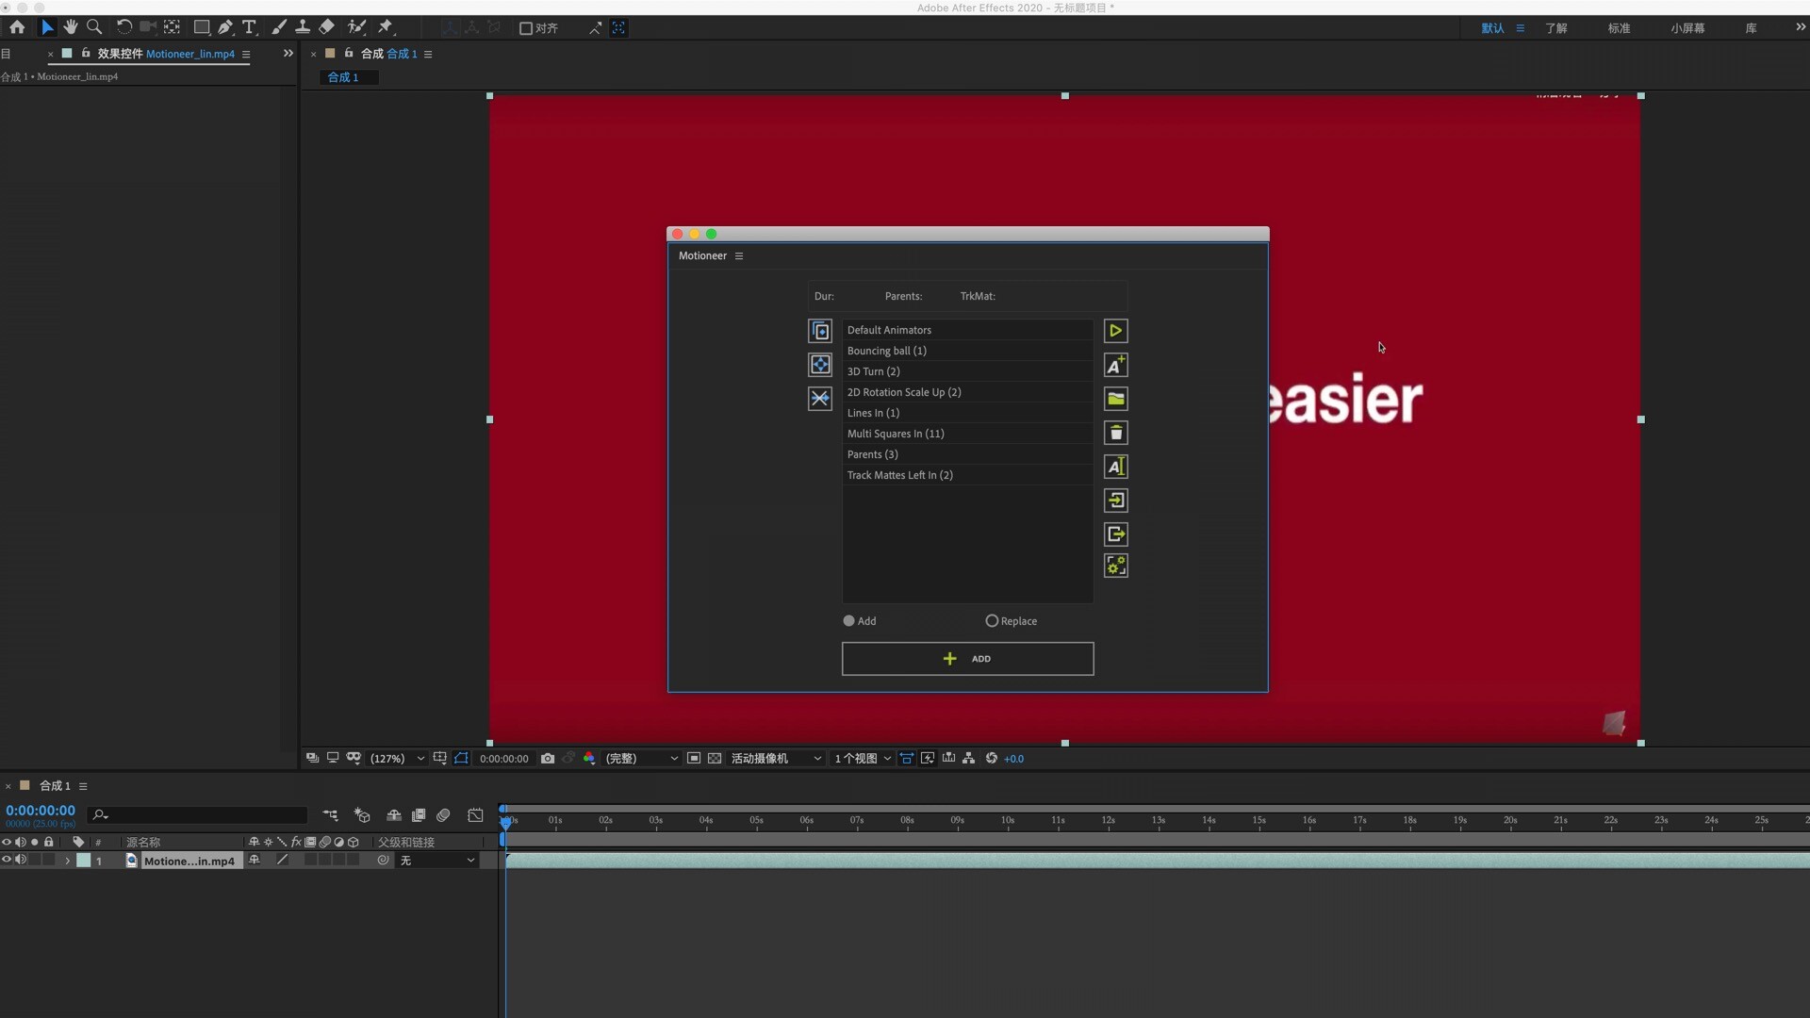Expand more workspaces chevron at top right
1810x1018 pixels.
(x=1801, y=27)
